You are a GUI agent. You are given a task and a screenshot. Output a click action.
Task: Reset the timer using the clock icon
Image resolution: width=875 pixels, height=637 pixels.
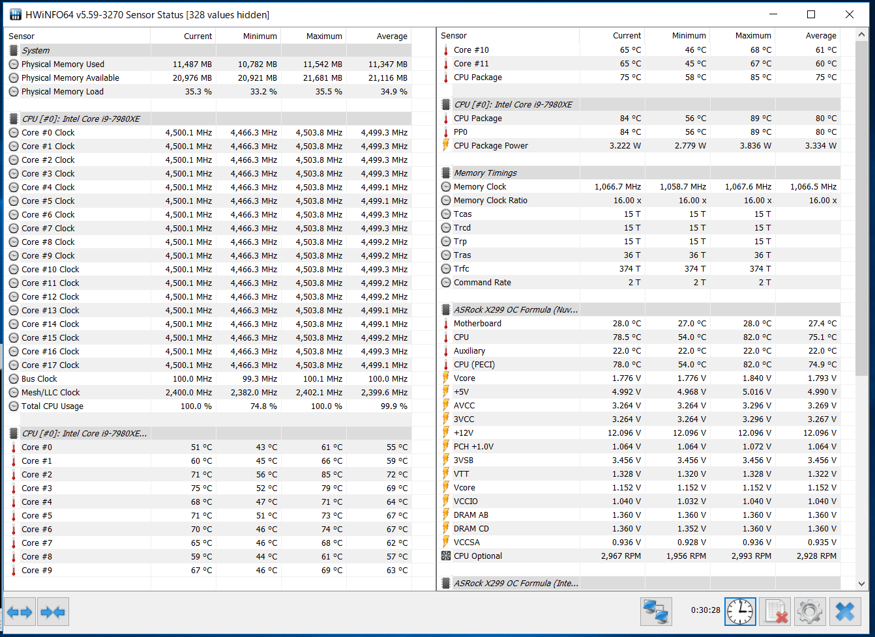pos(740,612)
